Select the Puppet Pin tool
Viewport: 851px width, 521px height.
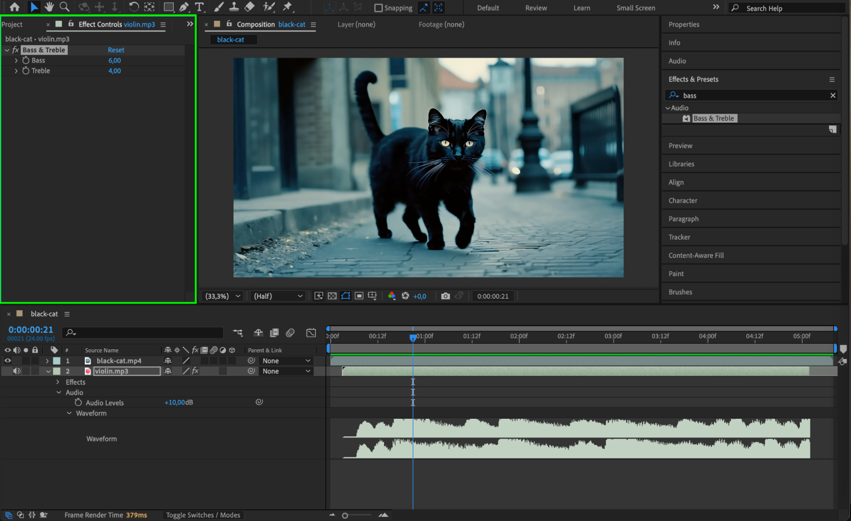click(287, 7)
